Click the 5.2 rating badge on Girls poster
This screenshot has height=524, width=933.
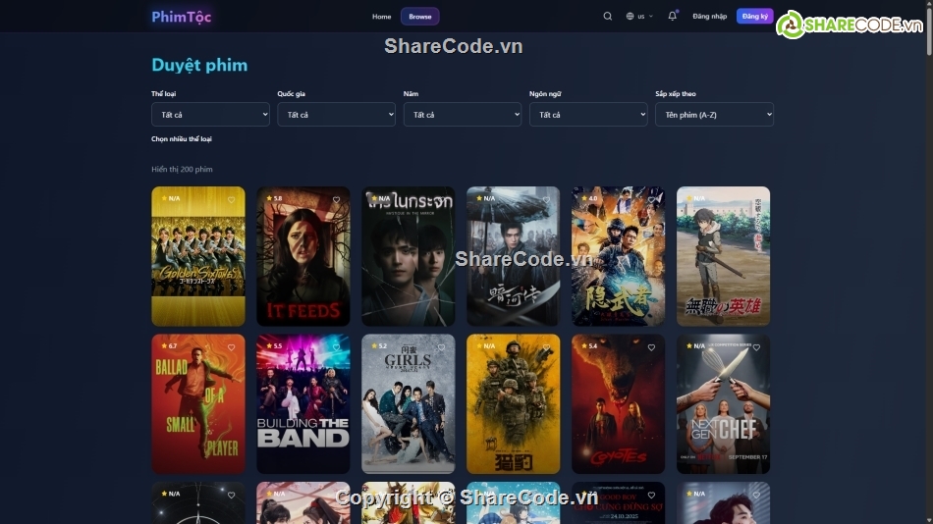coord(379,345)
